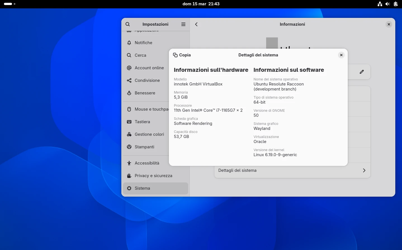Select Benessere in the sidebar
This screenshot has width=402, height=250.
145,93
